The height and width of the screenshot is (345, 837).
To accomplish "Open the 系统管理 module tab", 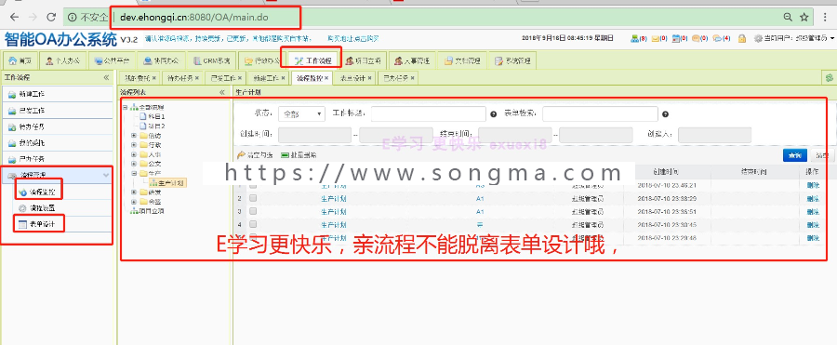I will (x=511, y=60).
